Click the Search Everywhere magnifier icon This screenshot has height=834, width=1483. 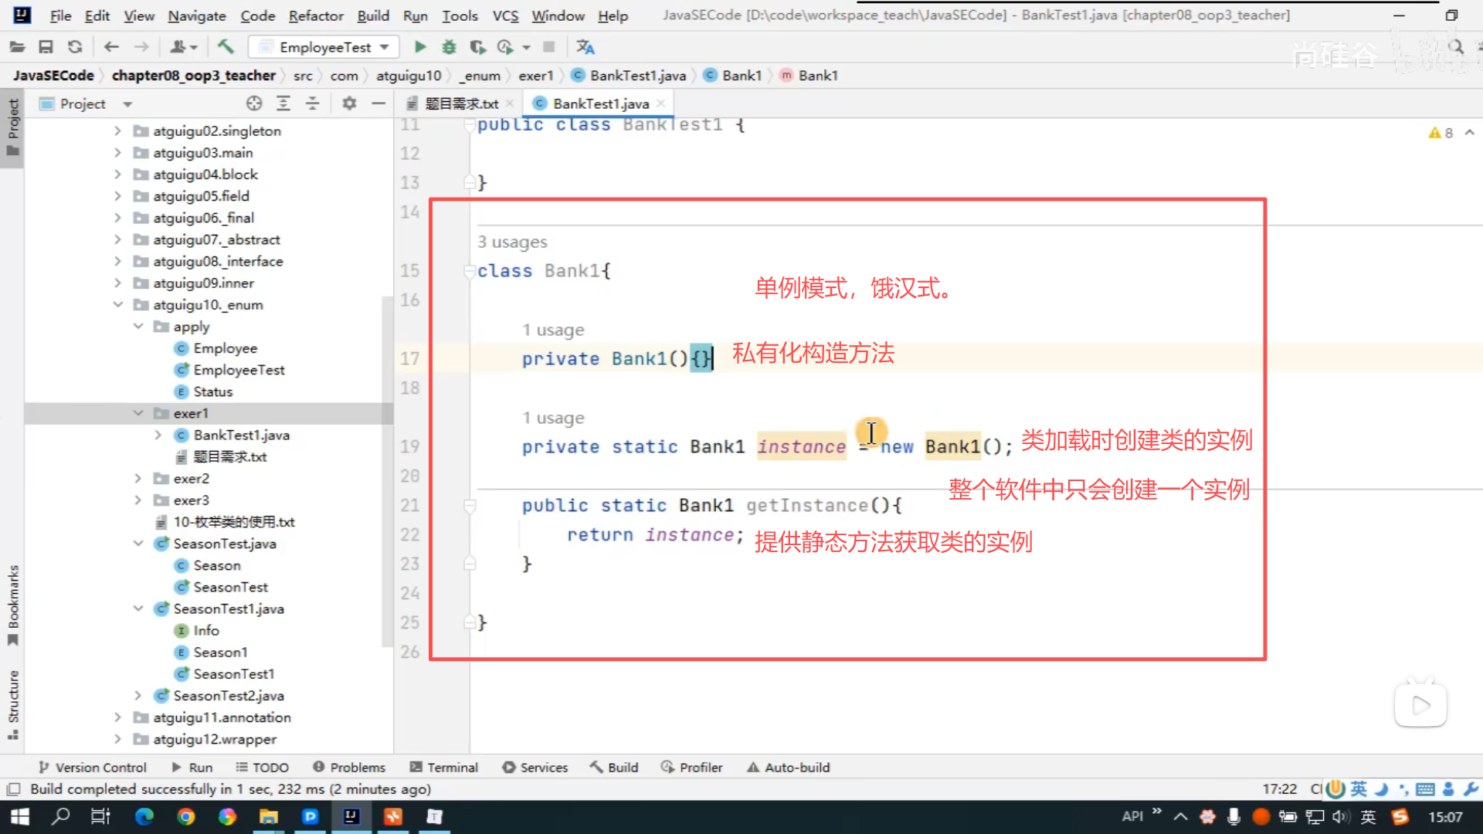pos(1456,47)
